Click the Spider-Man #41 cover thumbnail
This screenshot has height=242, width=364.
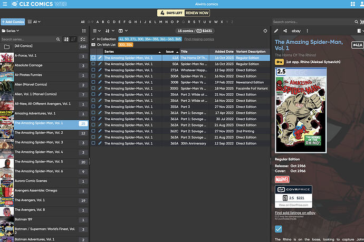(x=301, y=110)
